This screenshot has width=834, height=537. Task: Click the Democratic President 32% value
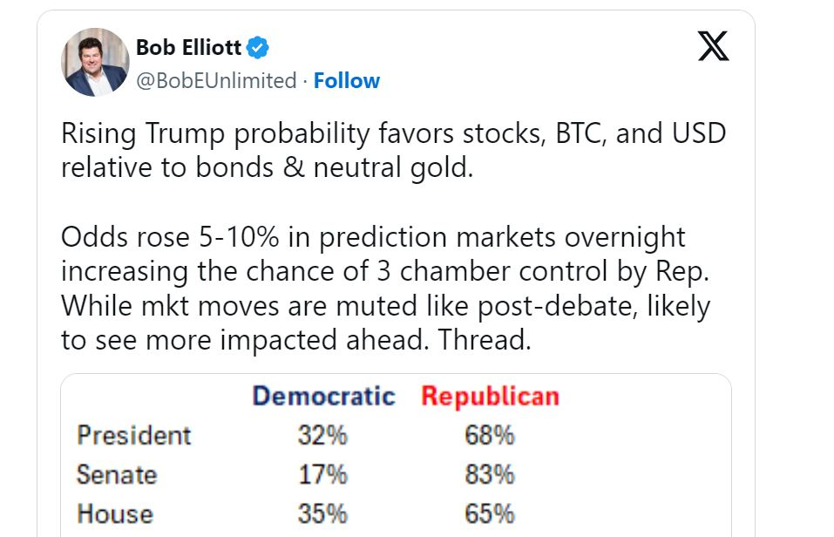coord(322,435)
